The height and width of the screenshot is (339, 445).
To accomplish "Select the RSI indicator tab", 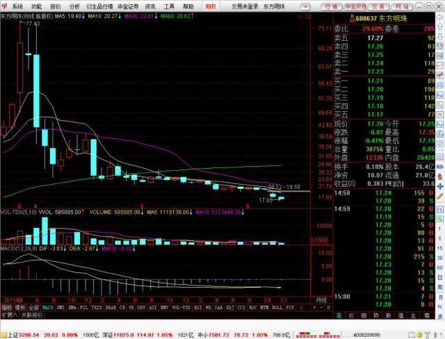I will (197, 308).
